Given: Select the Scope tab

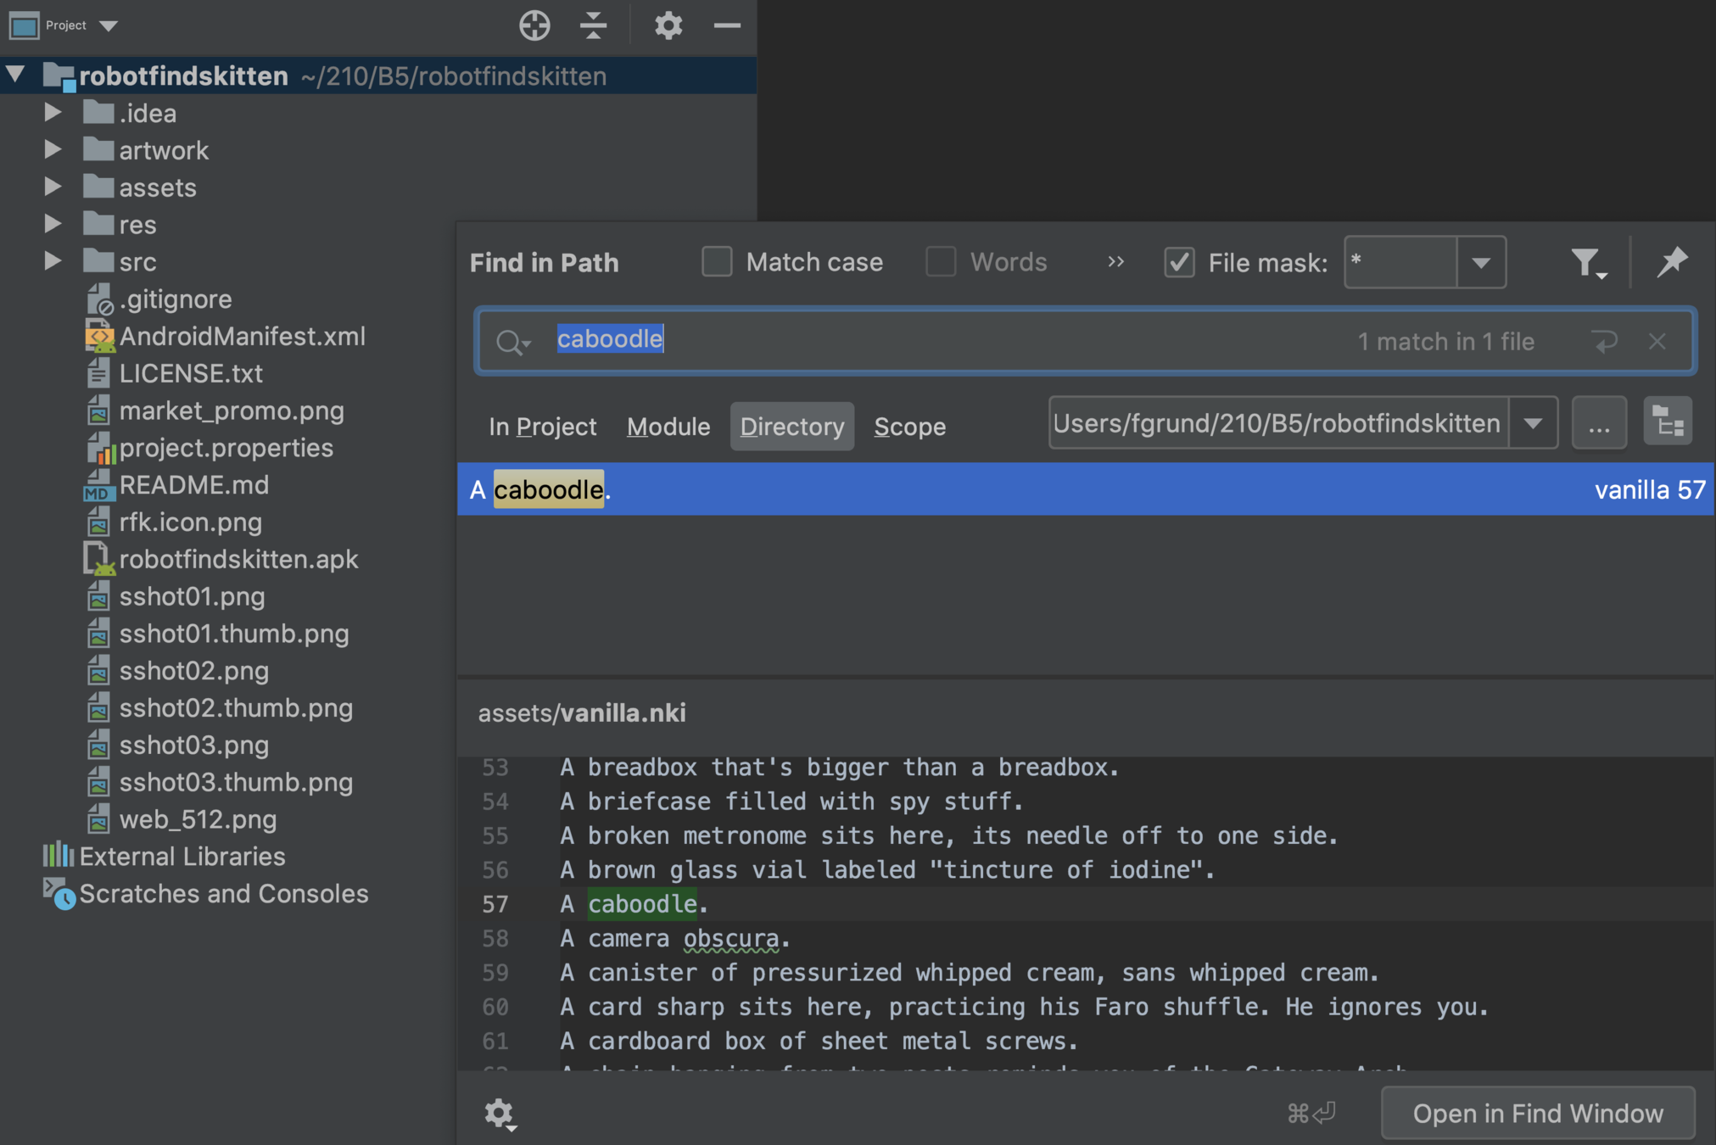Looking at the screenshot, I should pos(909,426).
